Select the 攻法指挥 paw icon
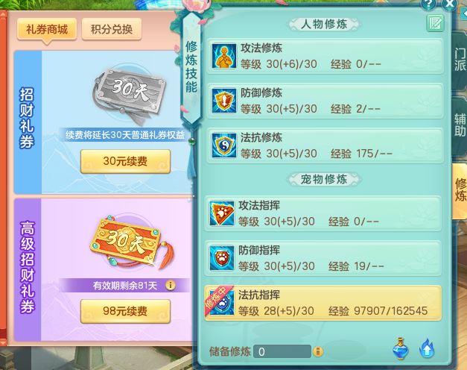The image size is (467, 370). click(x=222, y=213)
